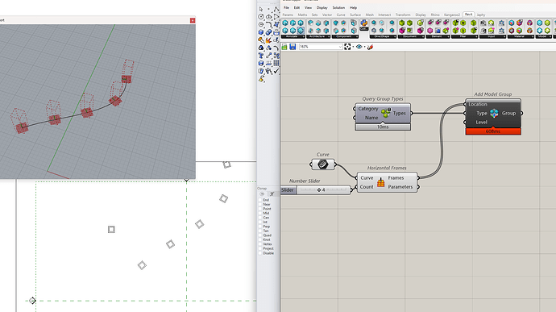Screen dimensions: 556x312
Task: Click the checkmark tool in Rhino sidebar
Action: point(276,71)
